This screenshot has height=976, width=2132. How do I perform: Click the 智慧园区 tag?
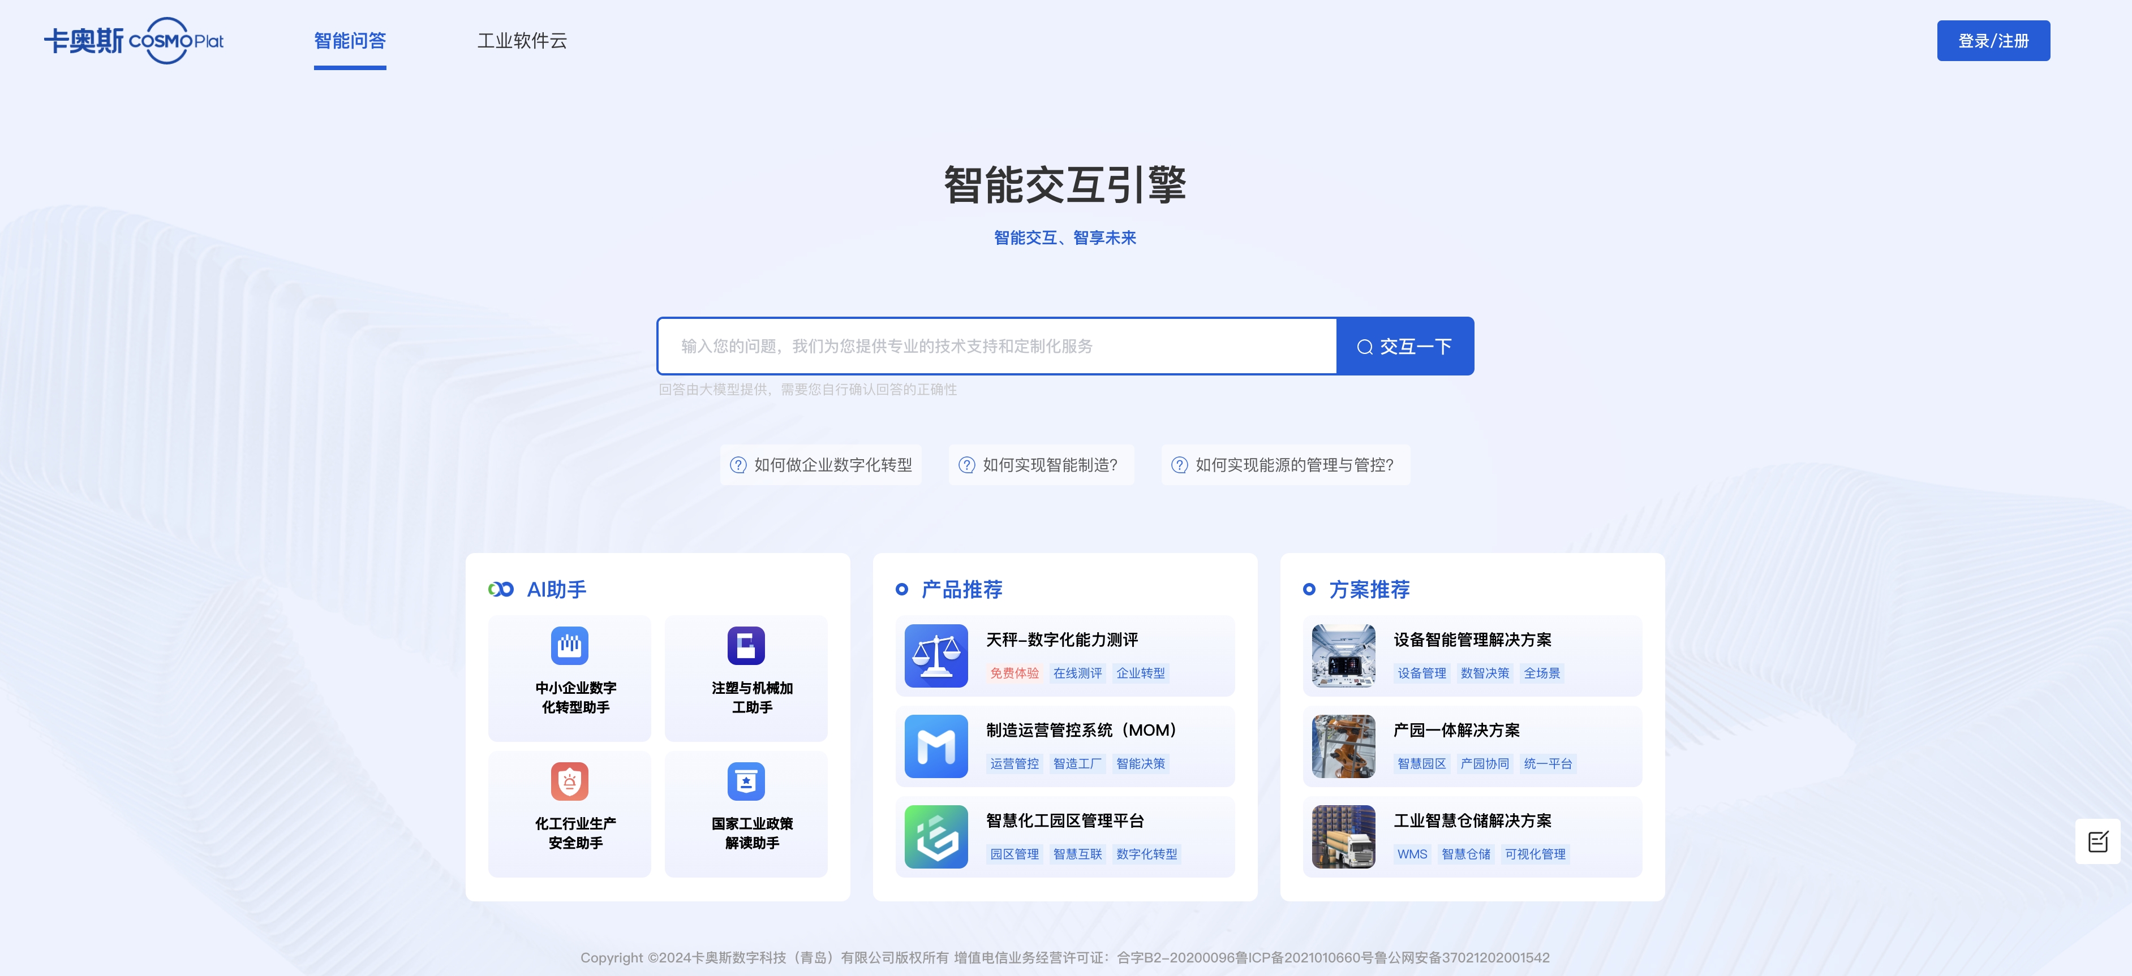1422,763
